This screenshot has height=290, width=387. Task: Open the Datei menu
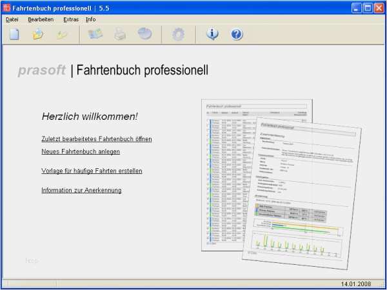pyautogui.click(x=12, y=19)
